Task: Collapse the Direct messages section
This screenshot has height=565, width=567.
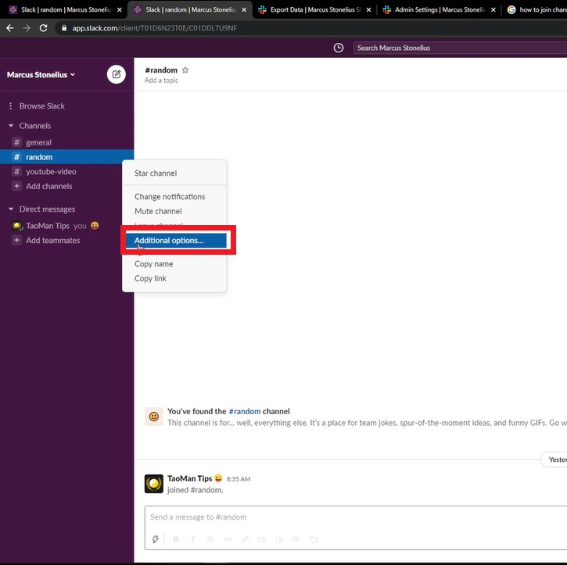Action: (x=11, y=209)
